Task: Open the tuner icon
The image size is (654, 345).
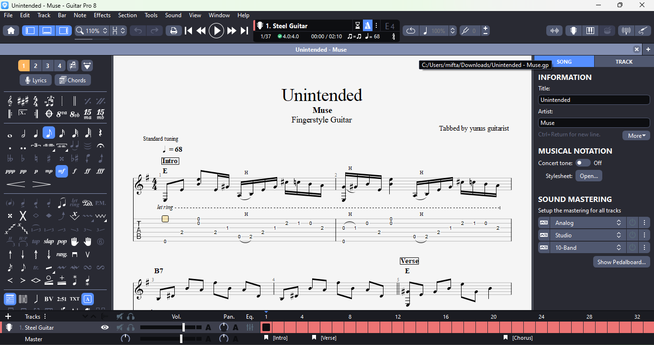Action: [x=626, y=31]
